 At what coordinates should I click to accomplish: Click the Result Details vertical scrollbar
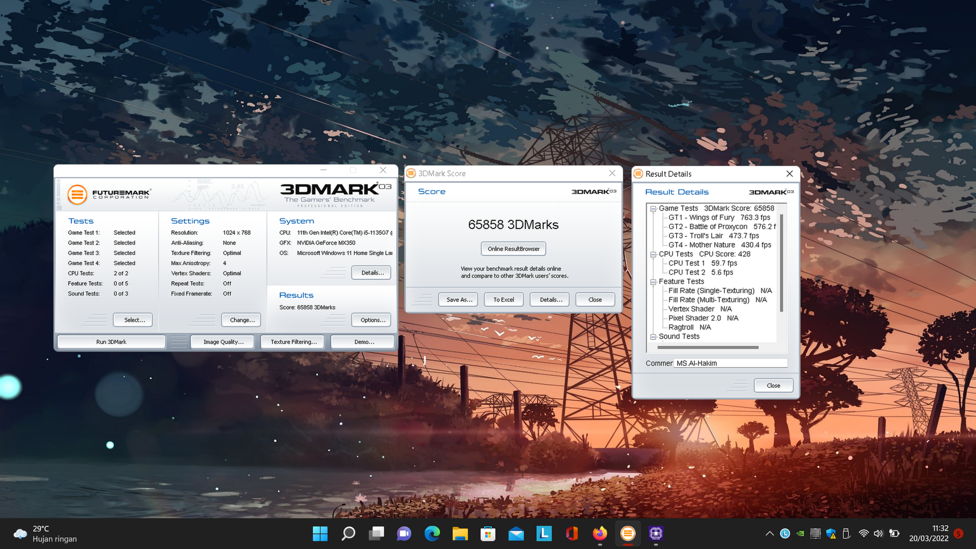[781, 263]
